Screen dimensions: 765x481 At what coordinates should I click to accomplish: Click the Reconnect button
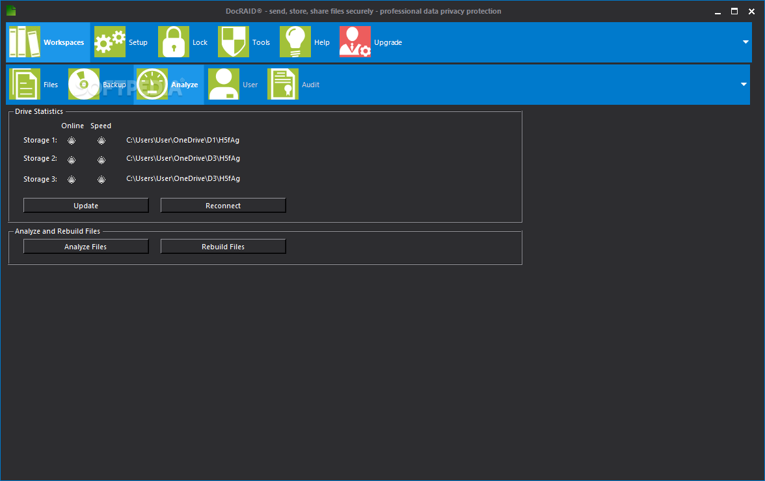(223, 206)
